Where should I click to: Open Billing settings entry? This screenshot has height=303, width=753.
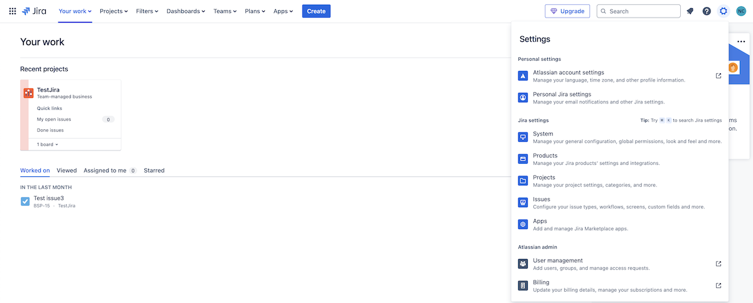click(620, 285)
